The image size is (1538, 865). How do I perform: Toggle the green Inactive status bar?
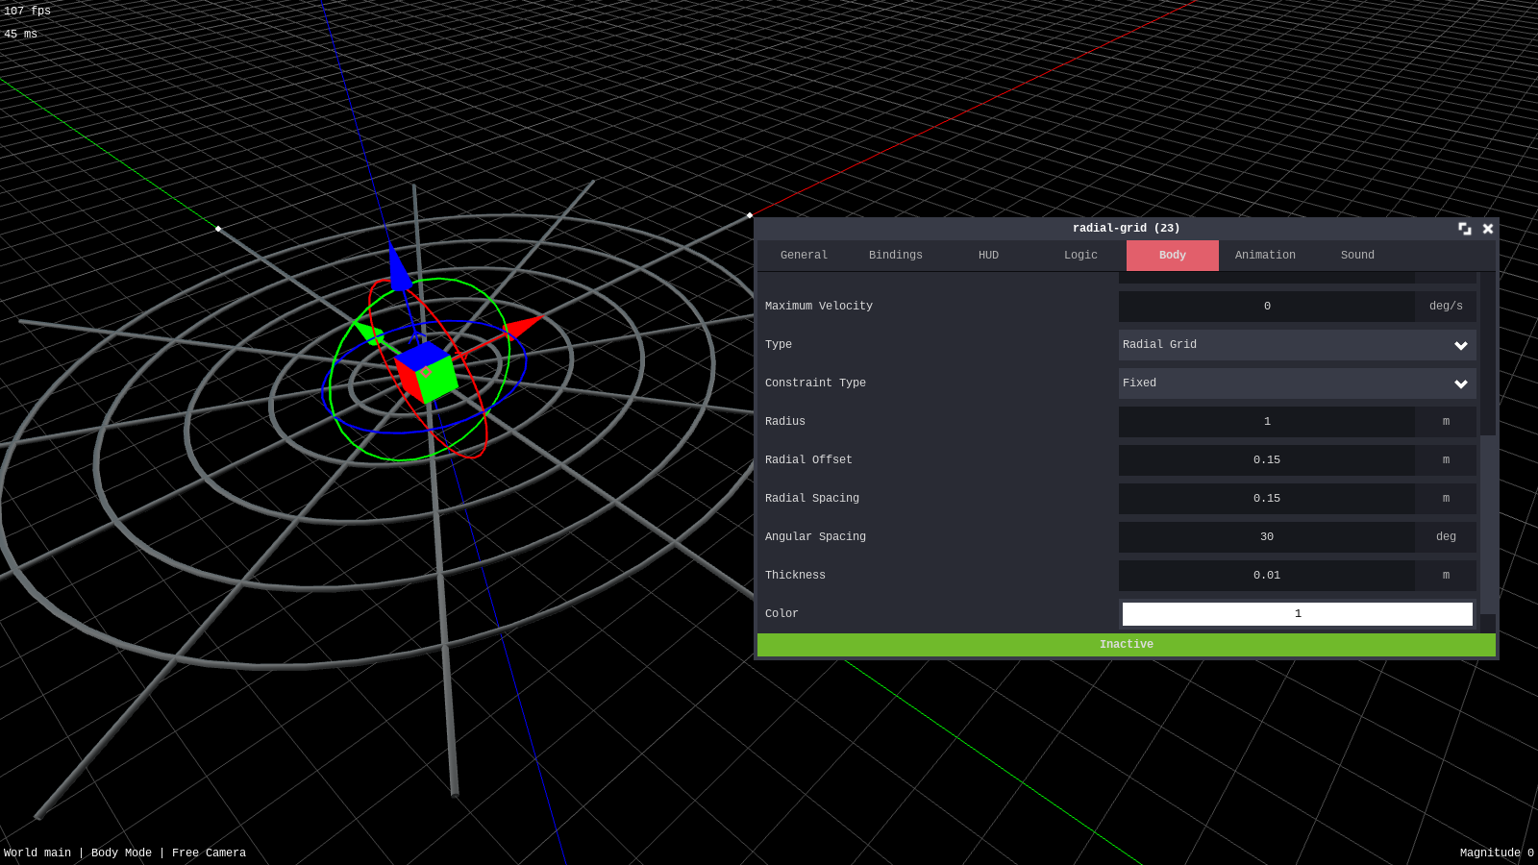point(1126,645)
